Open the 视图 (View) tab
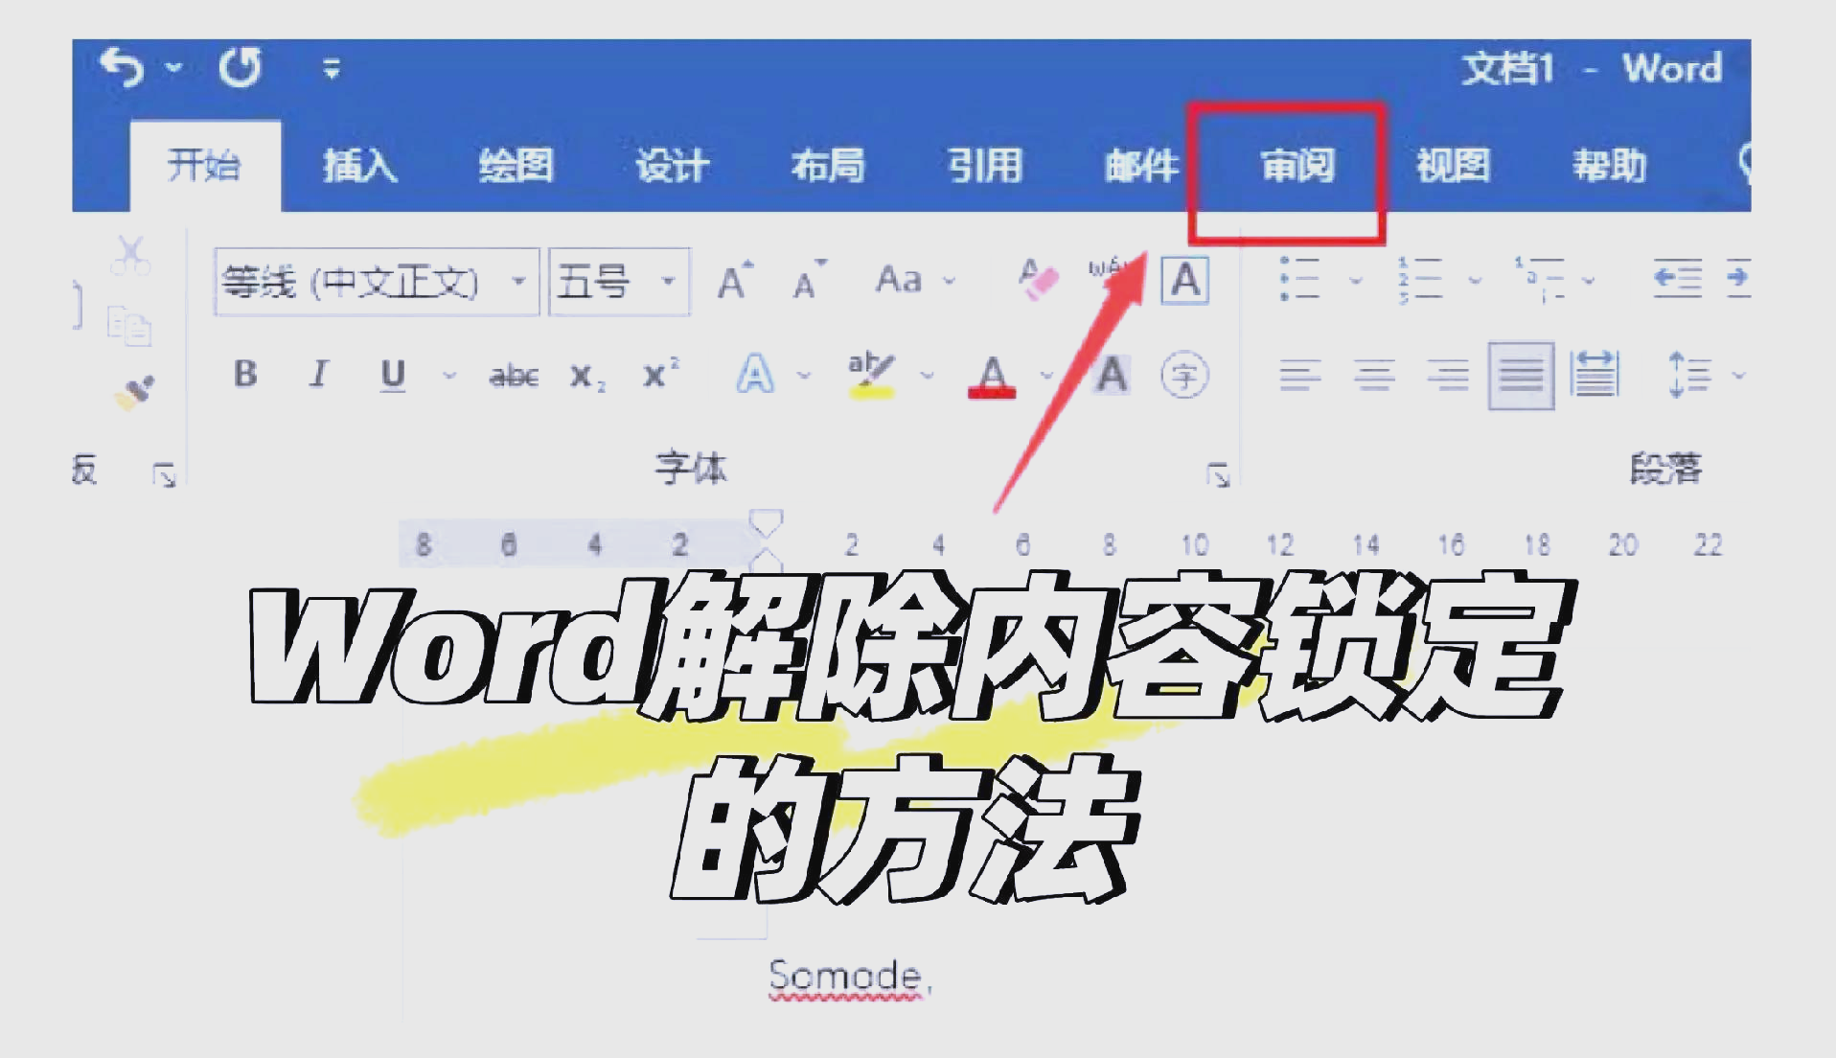 (1454, 165)
